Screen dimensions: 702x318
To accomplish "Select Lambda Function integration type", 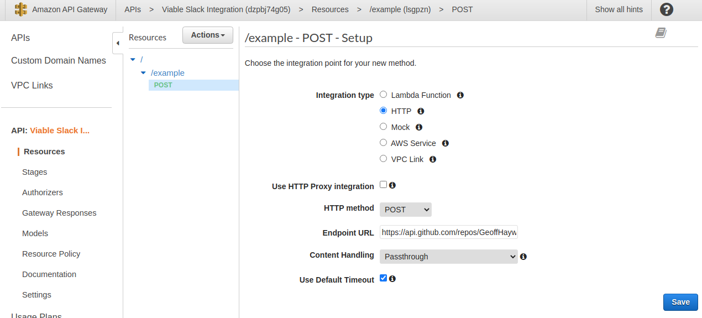I will pyautogui.click(x=383, y=95).
